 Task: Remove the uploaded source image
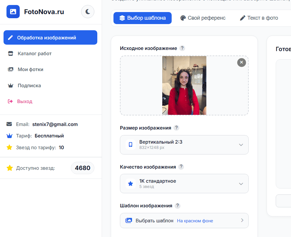tap(241, 62)
